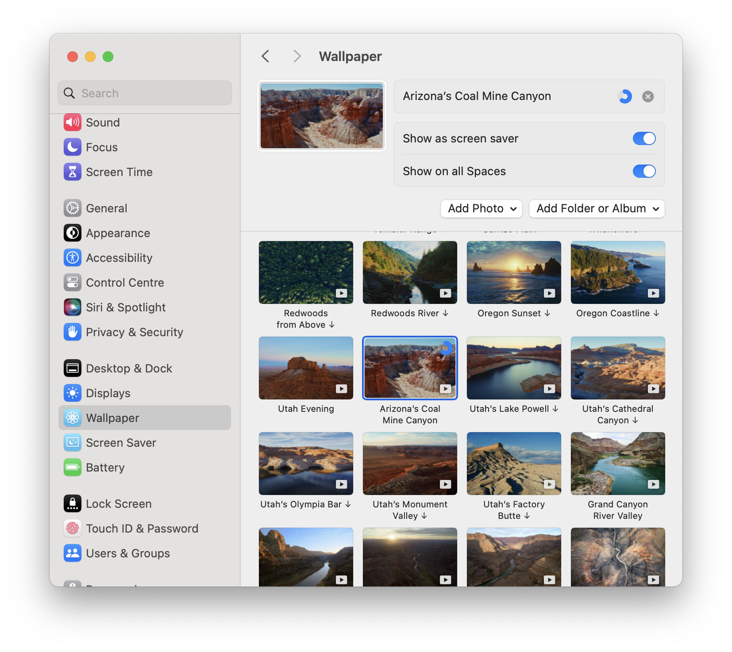Click the Wallpaper page title

(350, 57)
